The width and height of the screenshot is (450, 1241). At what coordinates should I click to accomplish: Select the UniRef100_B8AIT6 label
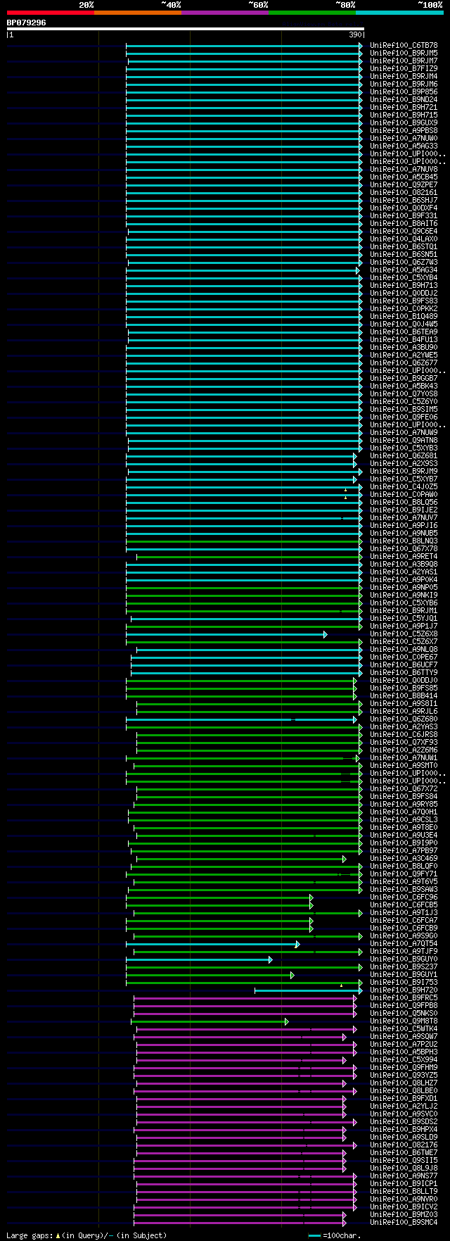pyautogui.click(x=404, y=223)
